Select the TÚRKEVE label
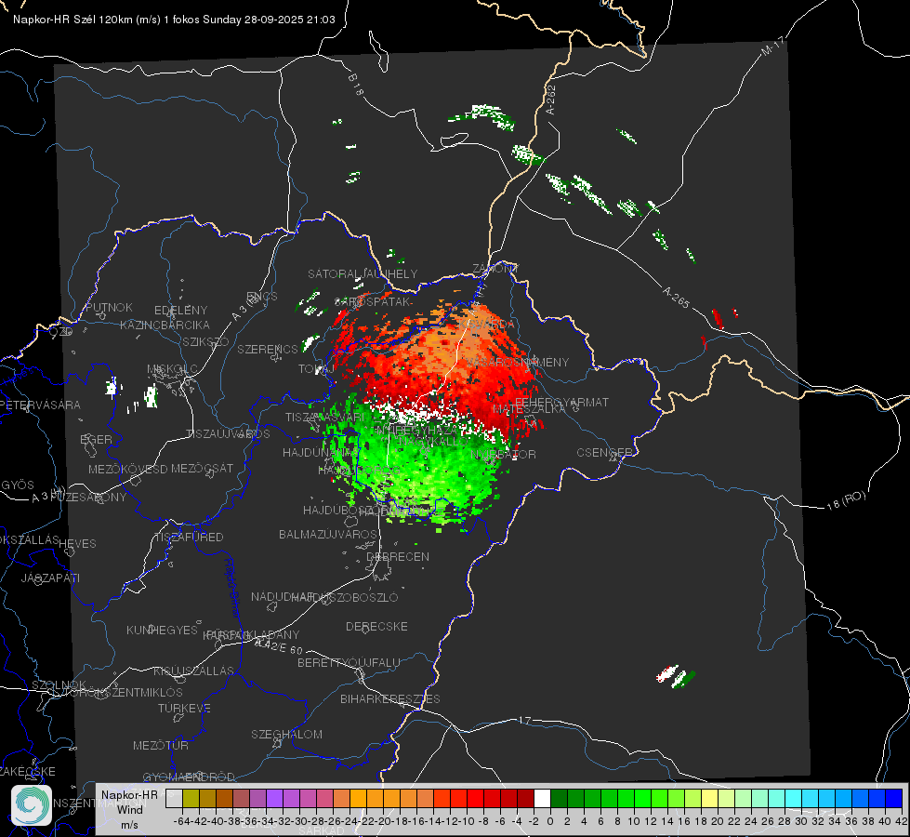 (184, 708)
